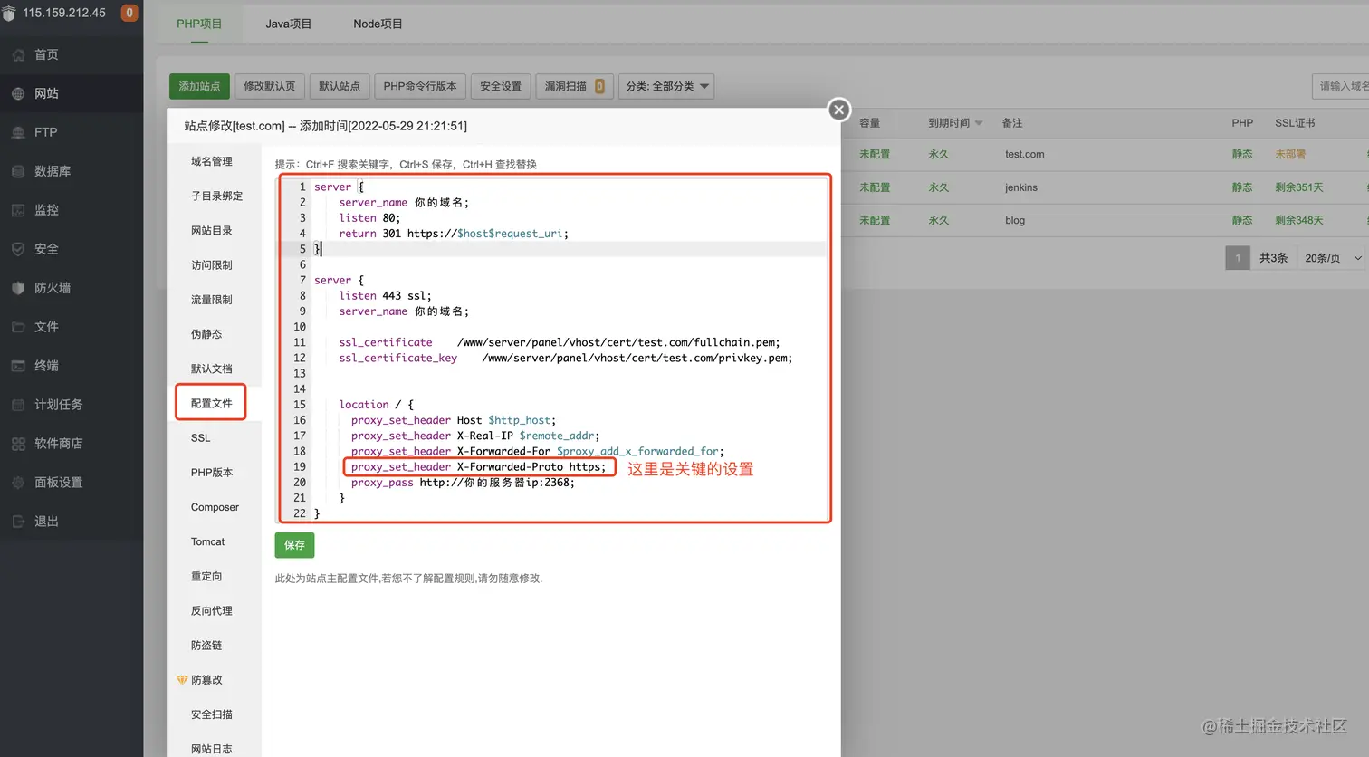The width and height of the screenshot is (1369, 757).
Task: Click page 1 pagination button
Action: 1237,258
